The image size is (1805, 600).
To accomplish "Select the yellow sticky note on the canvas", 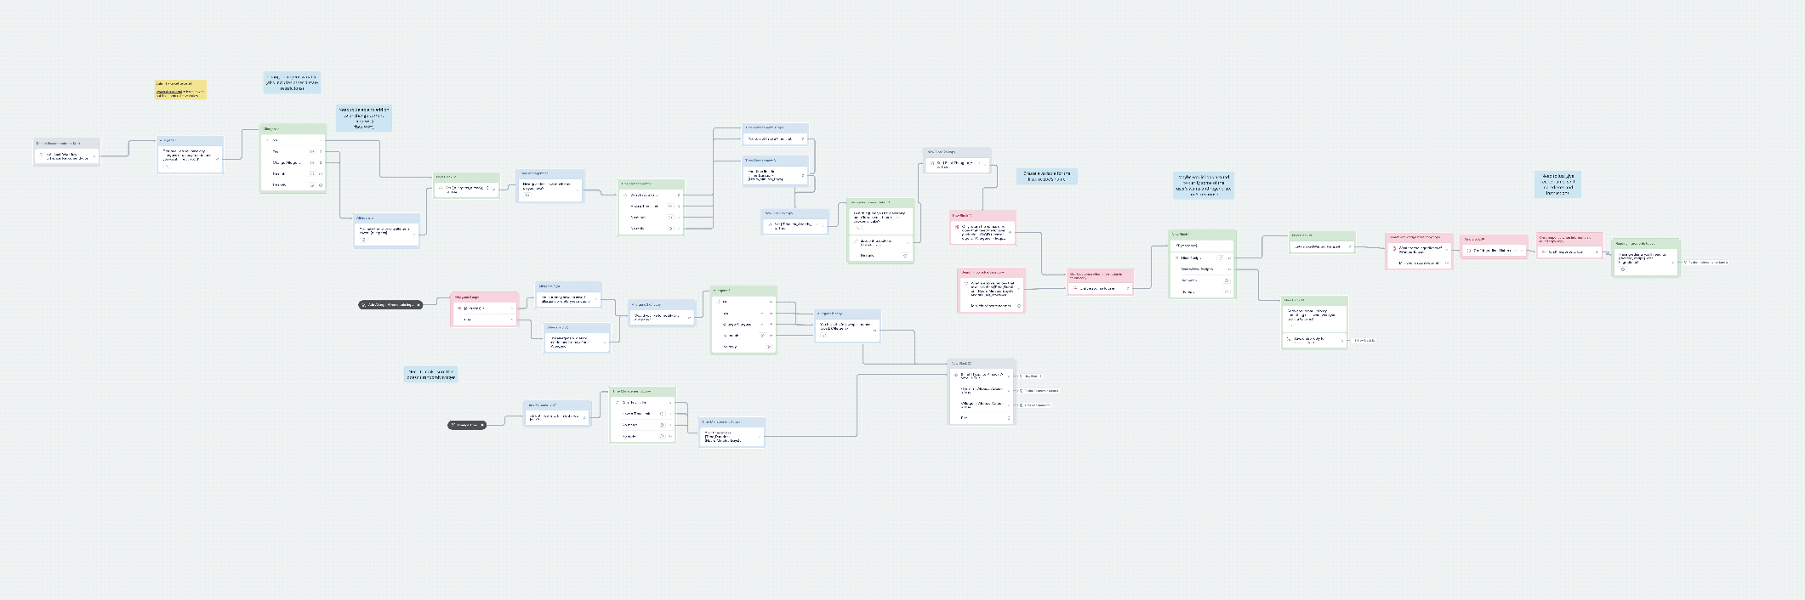I will [x=180, y=90].
